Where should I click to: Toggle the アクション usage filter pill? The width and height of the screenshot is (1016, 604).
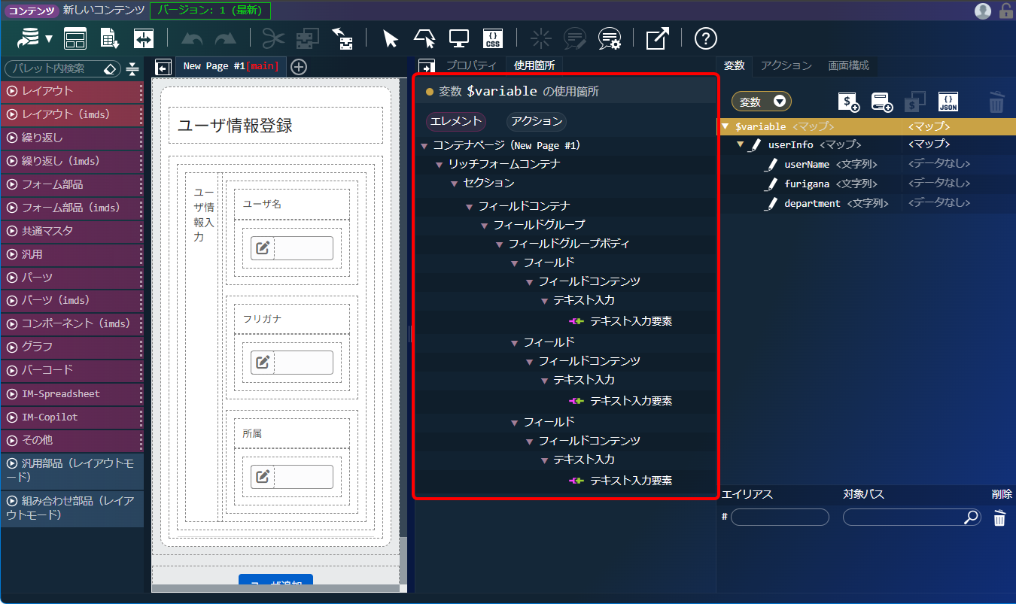[x=536, y=121]
